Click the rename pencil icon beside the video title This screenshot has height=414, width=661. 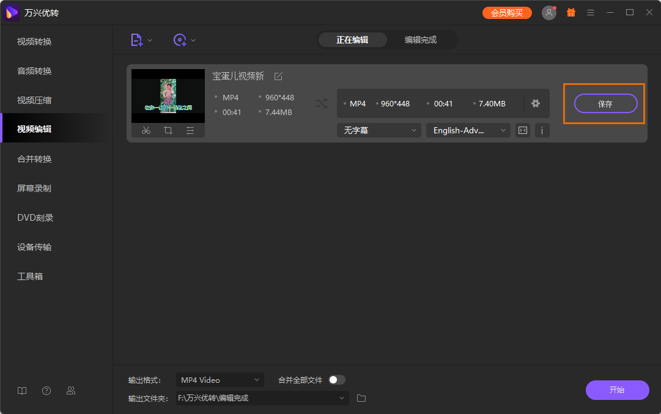278,76
